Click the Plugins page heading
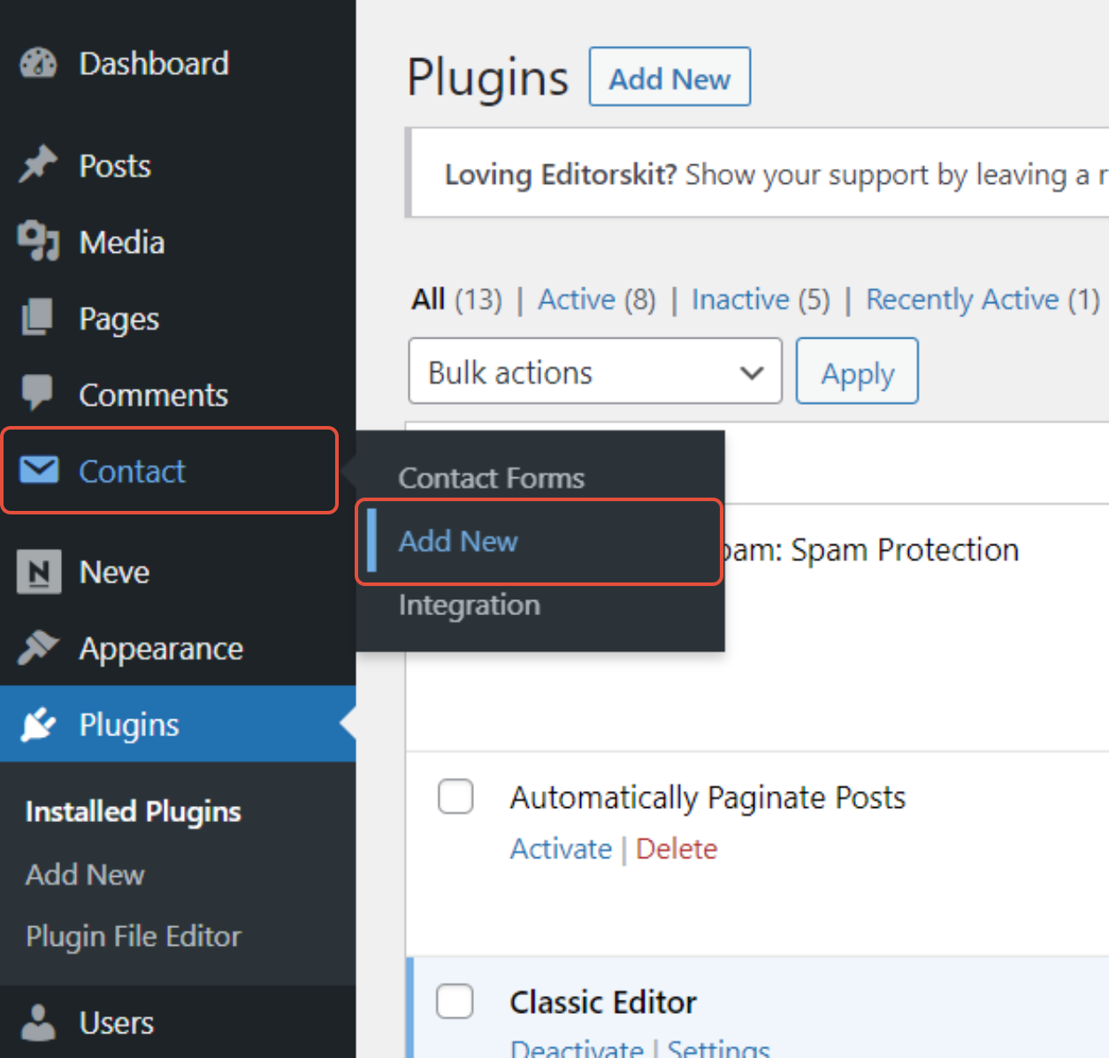This screenshot has width=1109, height=1058. pyautogui.click(x=487, y=78)
